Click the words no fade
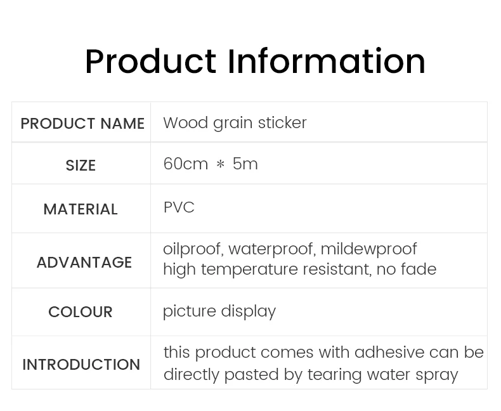The width and height of the screenshot is (501, 411). pyautogui.click(x=407, y=269)
